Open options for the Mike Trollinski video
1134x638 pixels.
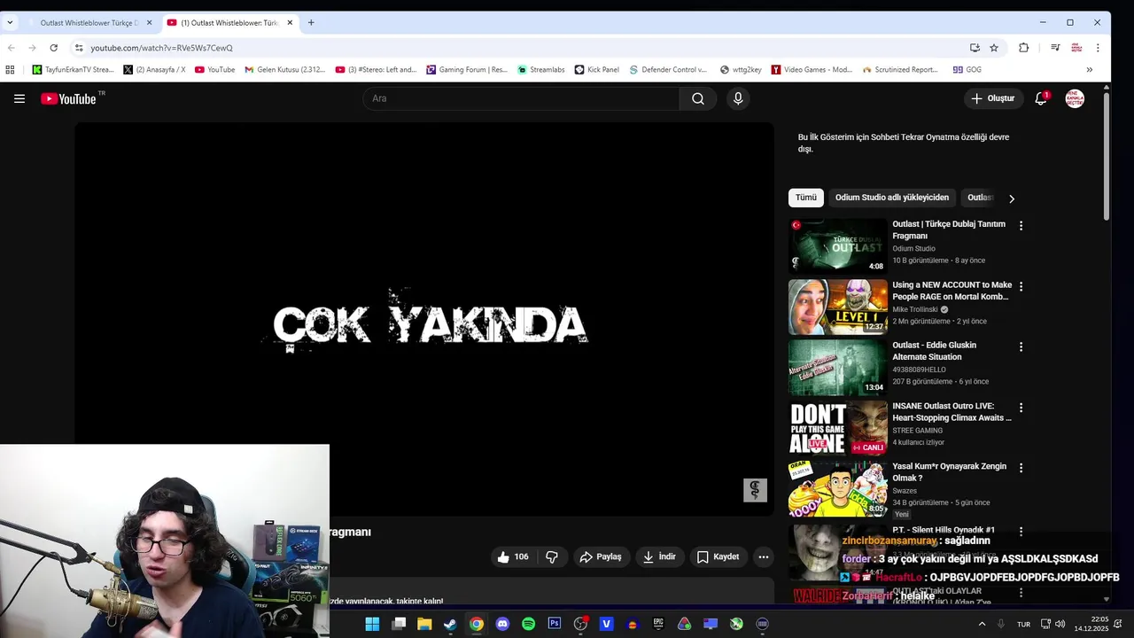tap(1021, 287)
